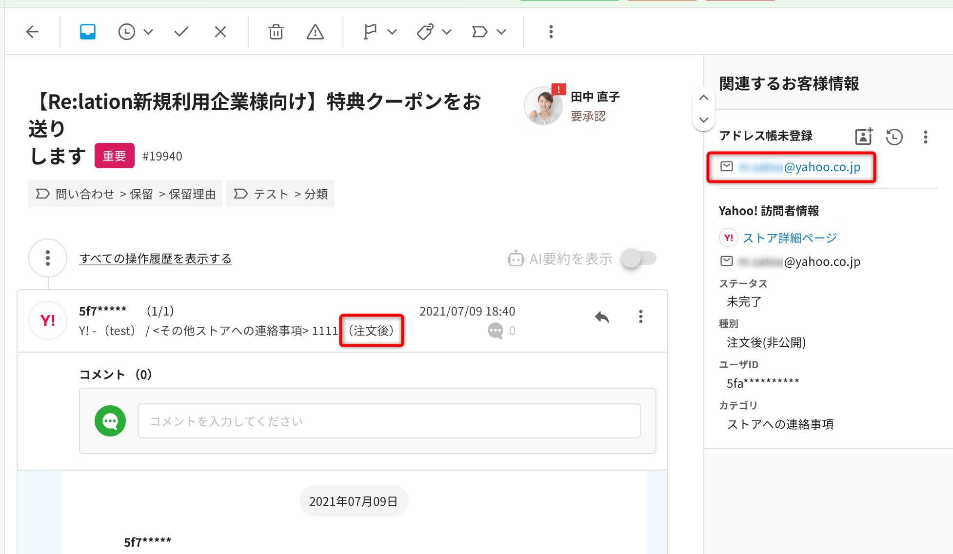Mark as spam with the warning triangle
Image resolution: width=953 pixels, height=554 pixels.
click(x=315, y=32)
